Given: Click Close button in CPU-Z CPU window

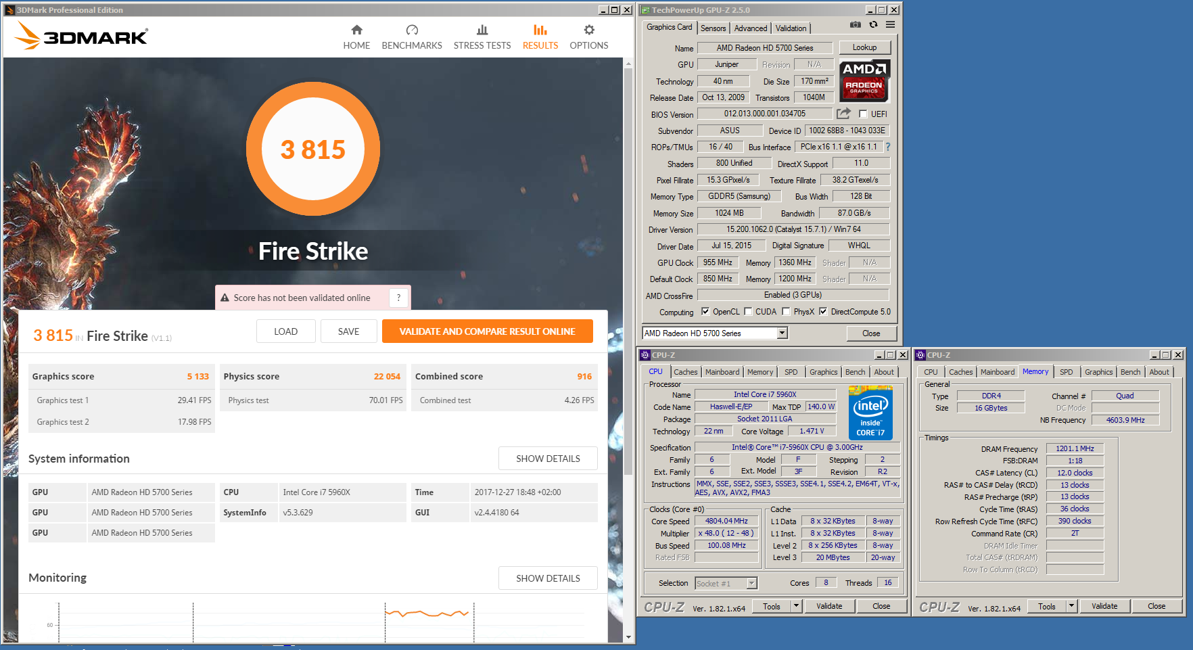Looking at the screenshot, I should [881, 606].
